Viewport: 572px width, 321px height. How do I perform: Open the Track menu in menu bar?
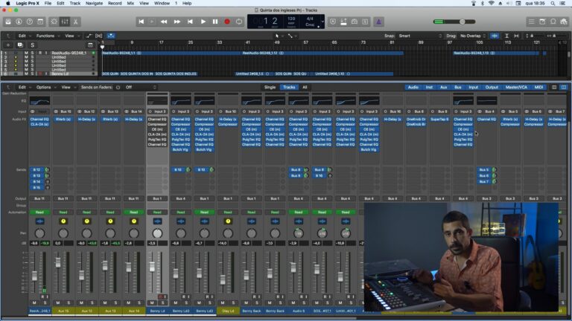[74, 3]
